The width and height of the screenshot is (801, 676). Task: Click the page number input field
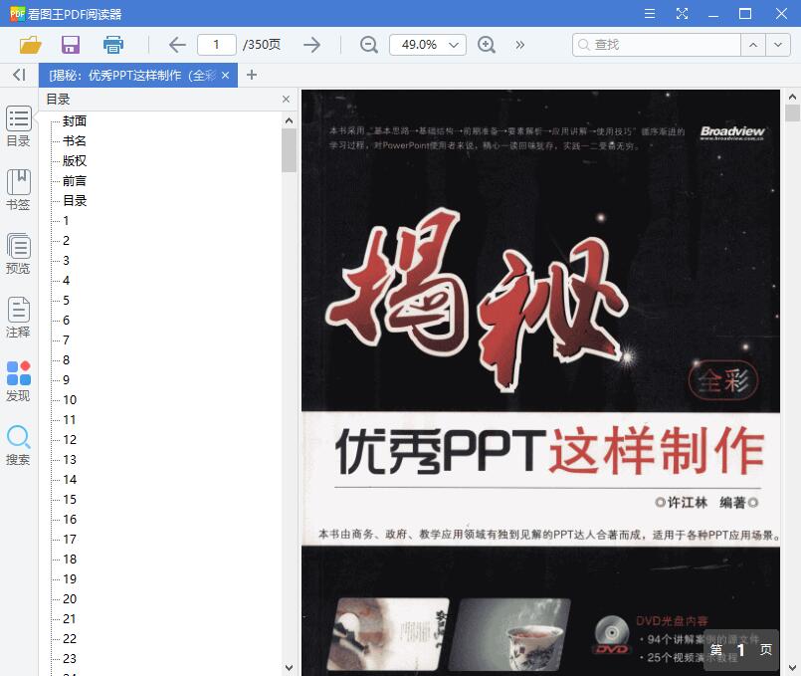pos(217,45)
